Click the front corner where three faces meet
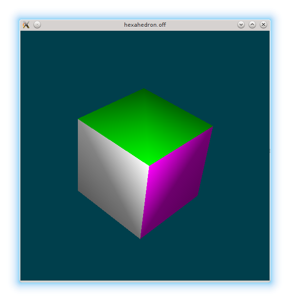Viewport: 290px width, 302px height. point(149,166)
